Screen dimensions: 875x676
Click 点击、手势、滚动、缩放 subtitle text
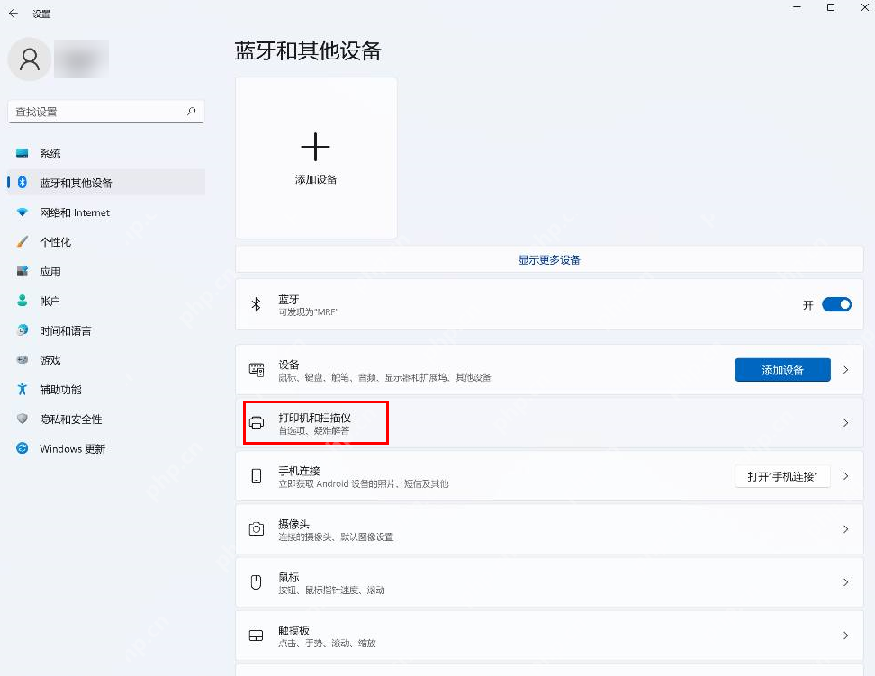tap(327, 643)
